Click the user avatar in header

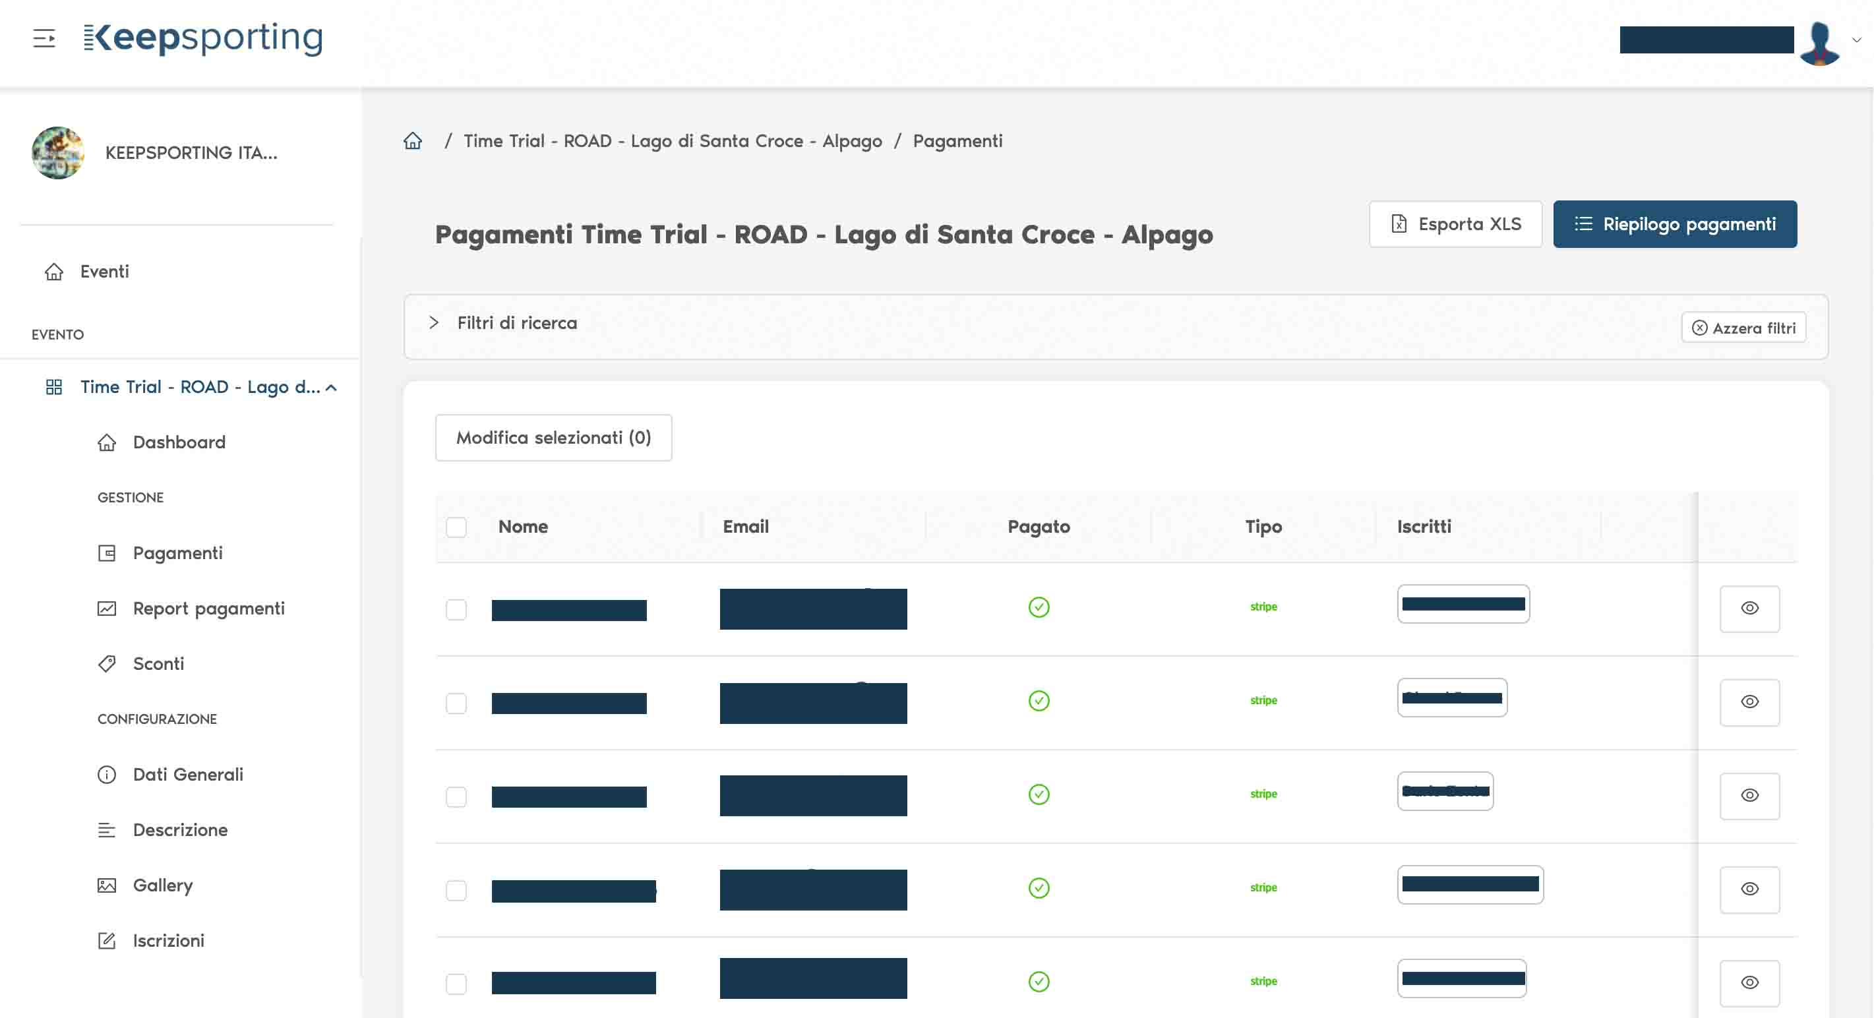click(x=1819, y=42)
